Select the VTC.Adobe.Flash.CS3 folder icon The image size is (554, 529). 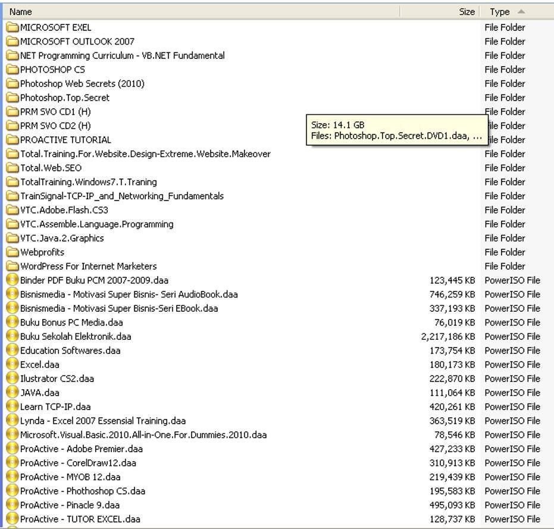click(12, 210)
